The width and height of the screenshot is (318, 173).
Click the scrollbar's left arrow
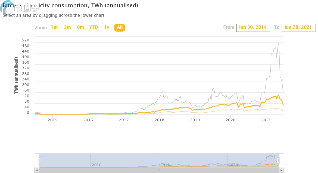(x=37, y=170)
